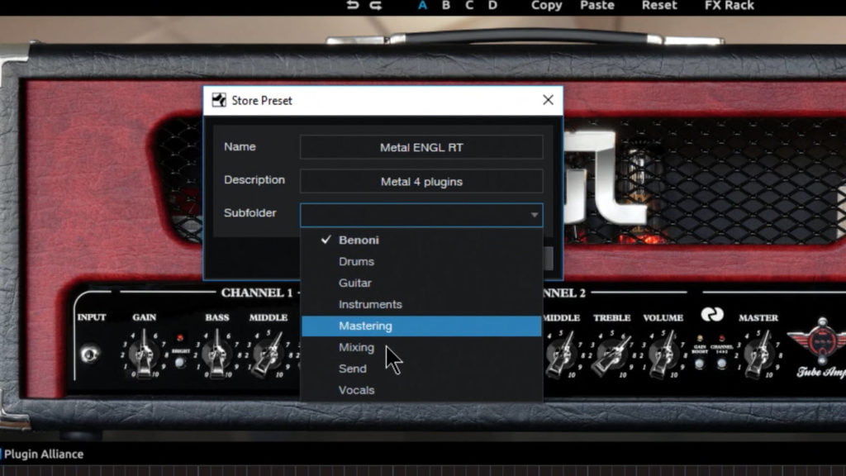Click the Store Preset title bar icon
This screenshot has height=476, width=846.
pos(219,100)
